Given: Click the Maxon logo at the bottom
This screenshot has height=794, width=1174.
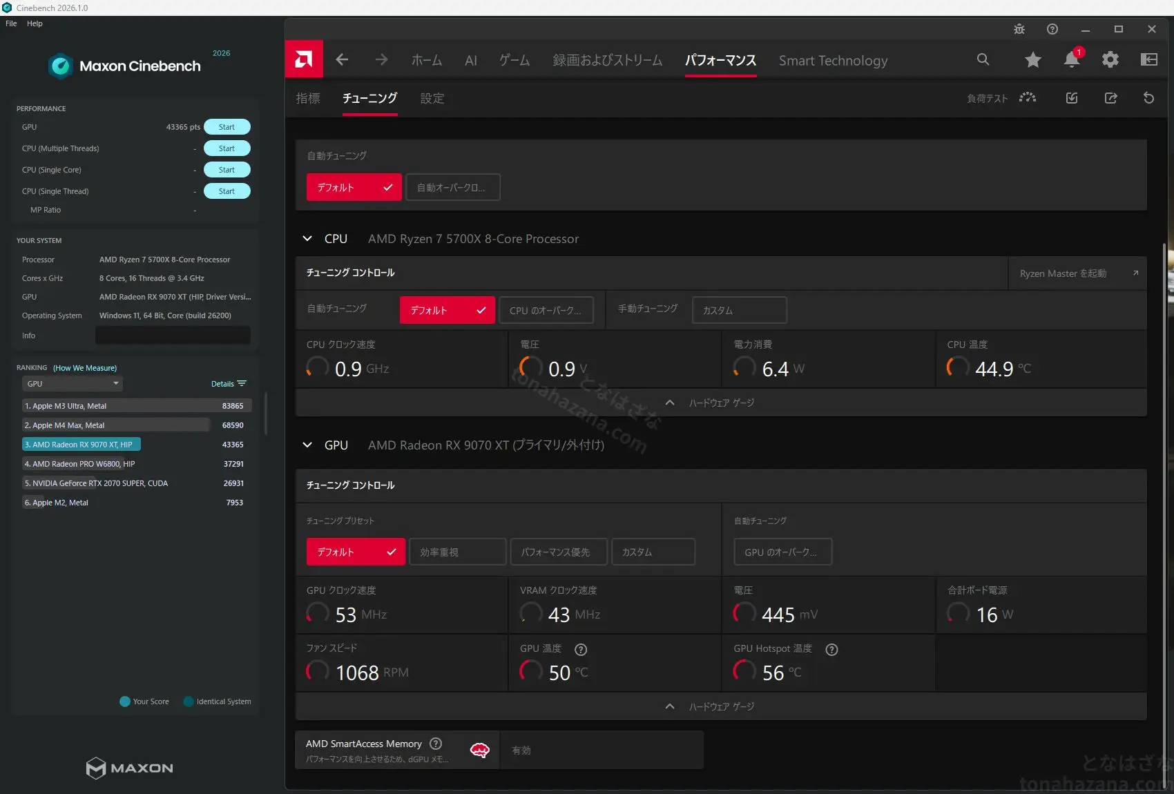Looking at the screenshot, I should (x=130, y=768).
